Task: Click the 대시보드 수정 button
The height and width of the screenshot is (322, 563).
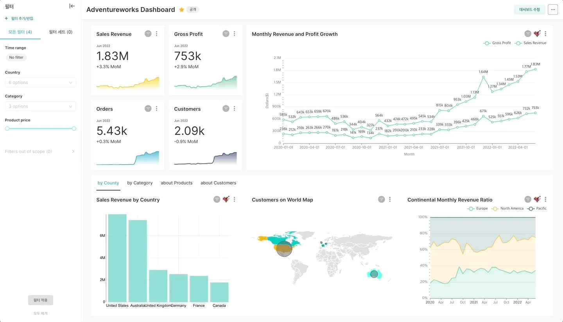Action: (529, 10)
